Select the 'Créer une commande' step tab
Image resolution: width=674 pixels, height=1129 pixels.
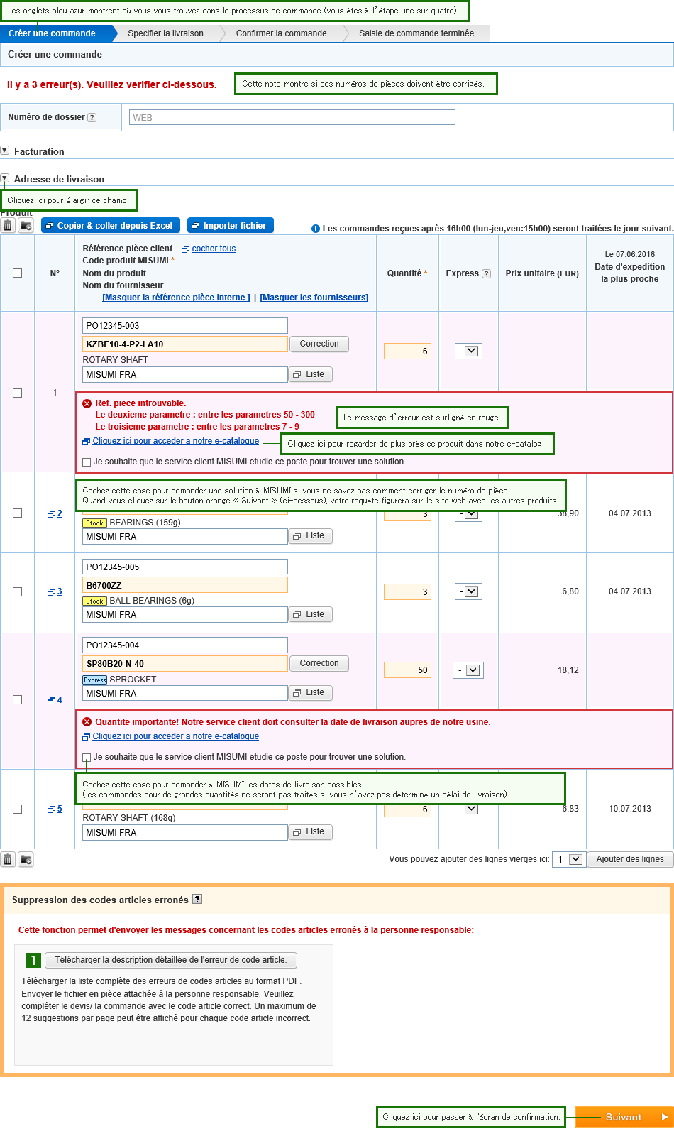(57, 33)
